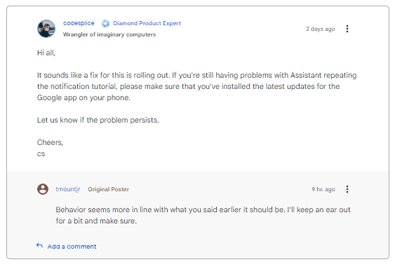Open the three-dot menu on tmountjr's comment
This screenshot has width=395, height=269.
click(x=347, y=189)
